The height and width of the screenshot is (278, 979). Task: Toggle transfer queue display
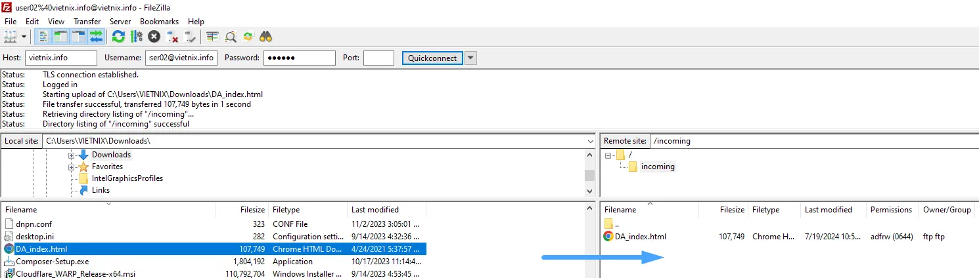click(x=97, y=37)
